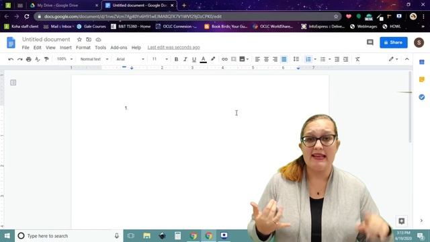Toggle the numbered list button
The image size is (430, 242).
coord(308,59)
